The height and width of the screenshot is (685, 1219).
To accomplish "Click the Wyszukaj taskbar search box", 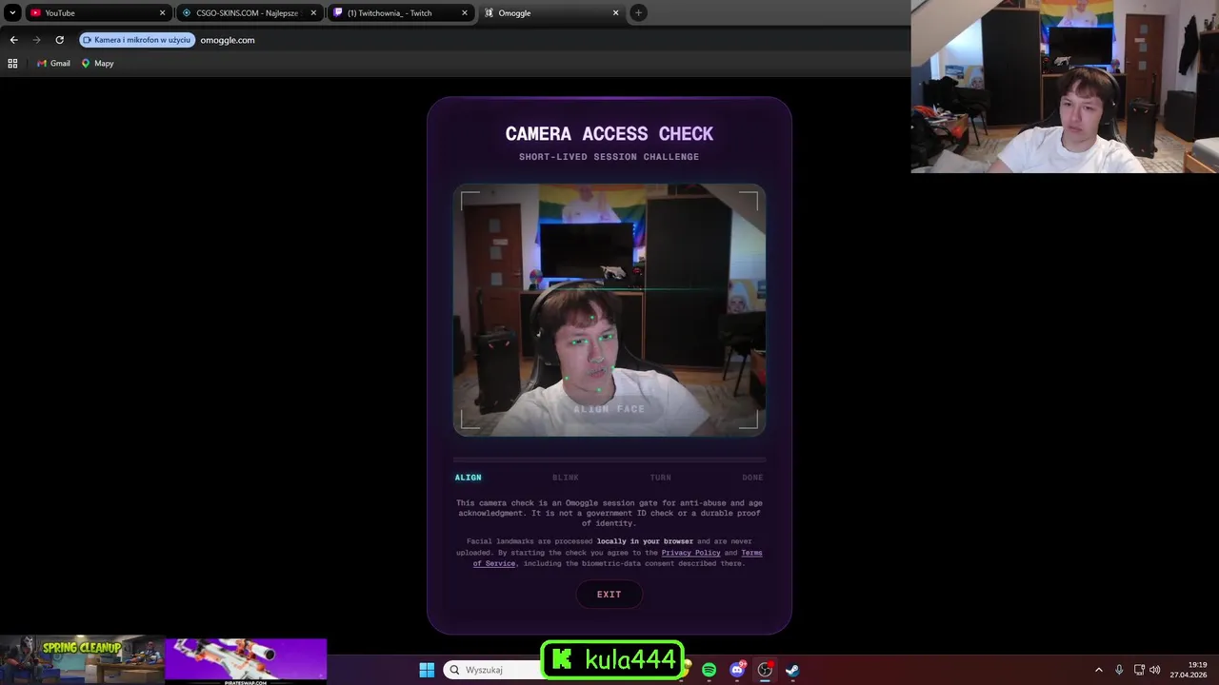I will pyautogui.click(x=493, y=670).
